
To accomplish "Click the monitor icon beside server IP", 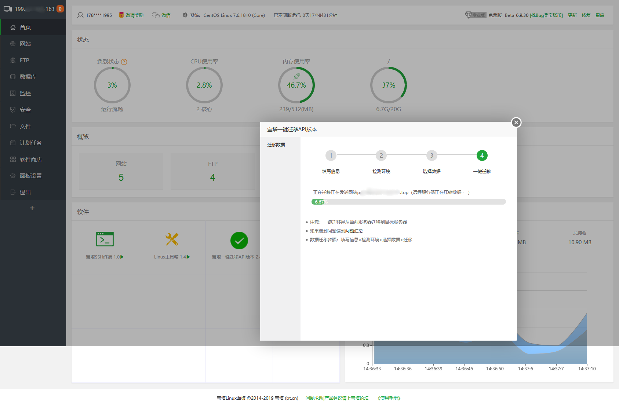I will tap(8, 9).
